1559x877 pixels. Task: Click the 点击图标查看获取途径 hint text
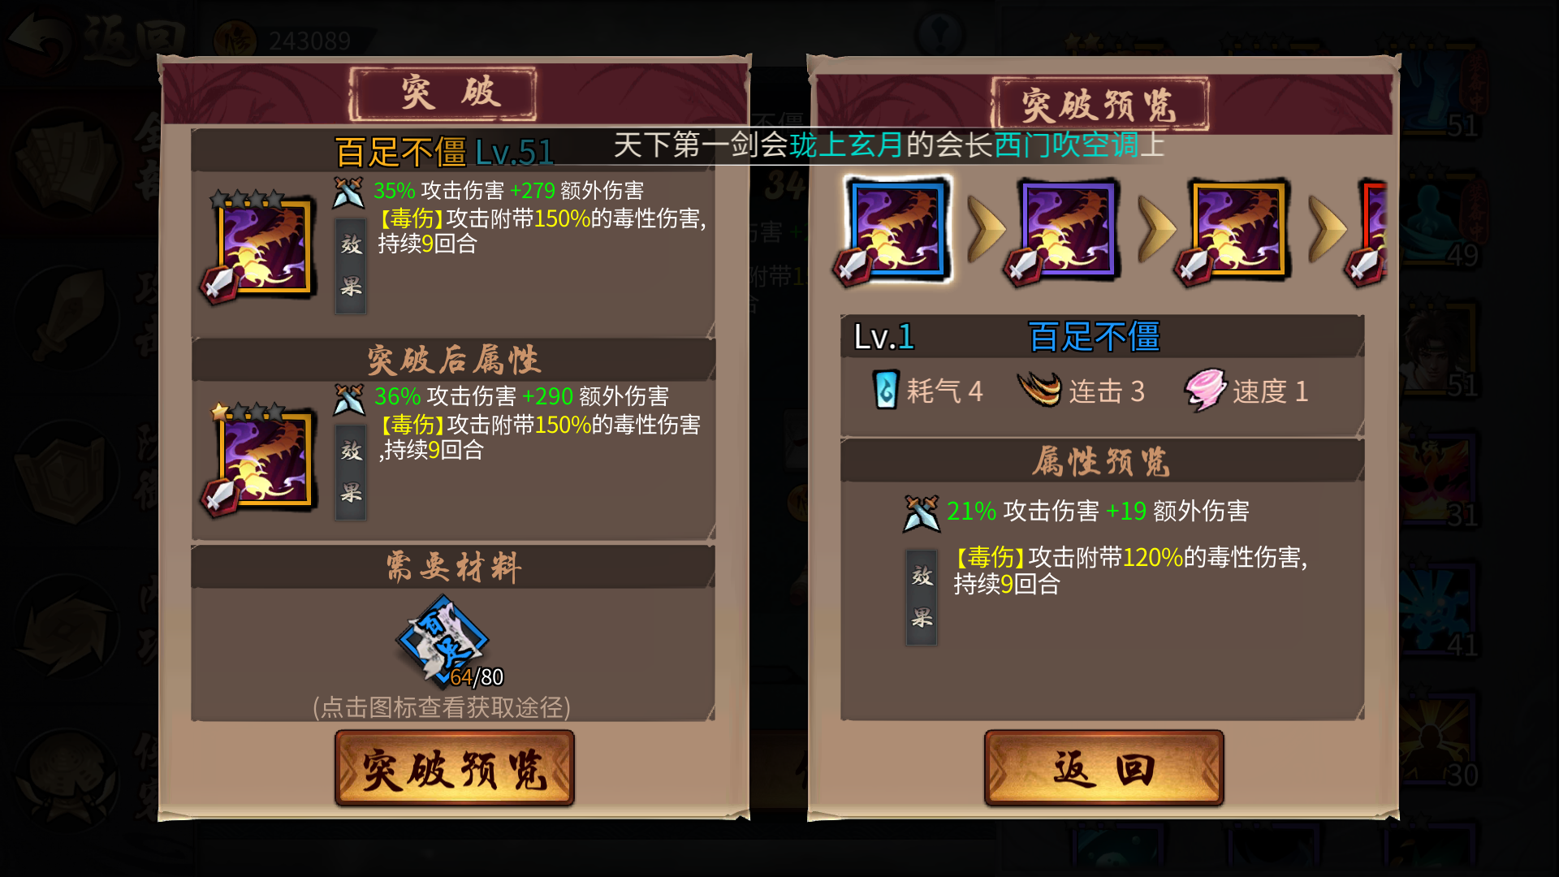(x=442, y=707)
